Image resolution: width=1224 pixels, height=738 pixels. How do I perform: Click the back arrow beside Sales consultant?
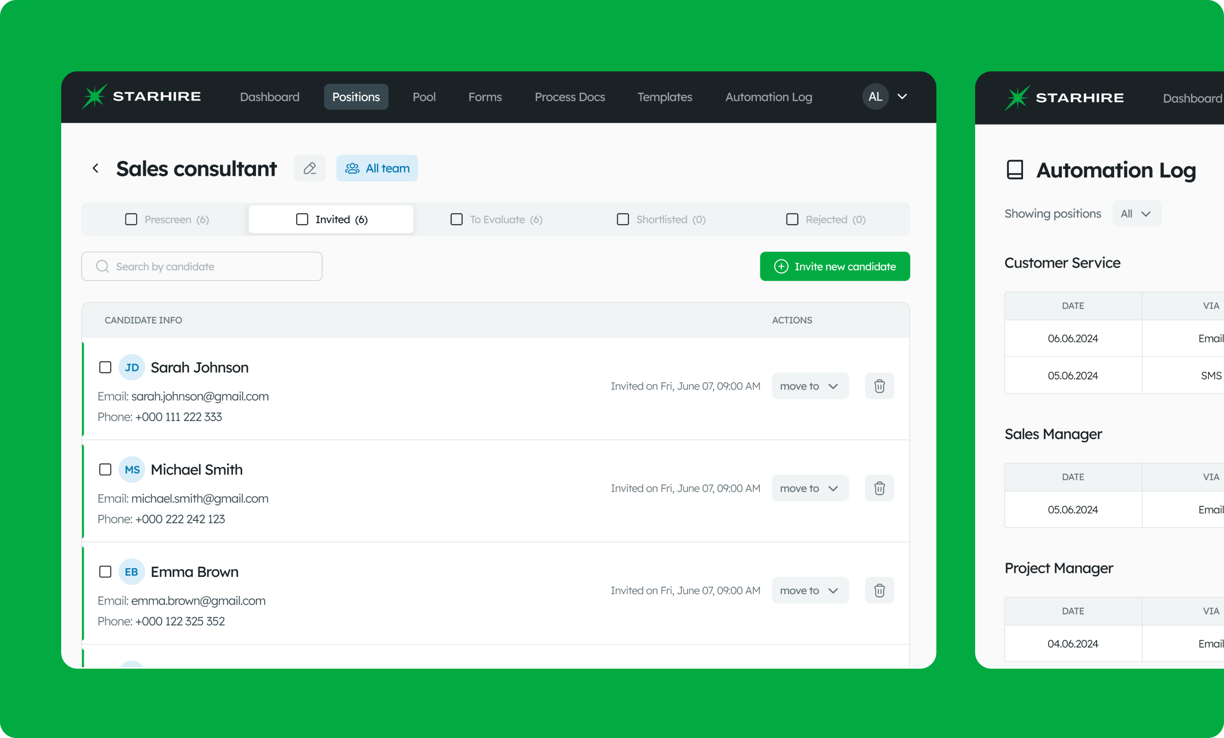click(95, 168)
